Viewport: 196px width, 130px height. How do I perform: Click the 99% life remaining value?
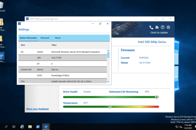click(147, 92)
